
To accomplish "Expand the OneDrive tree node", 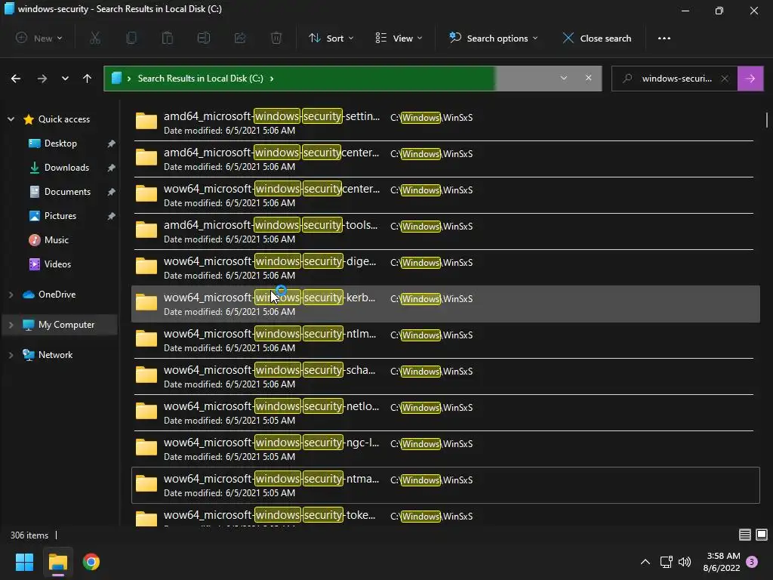I will click(11, 295).
